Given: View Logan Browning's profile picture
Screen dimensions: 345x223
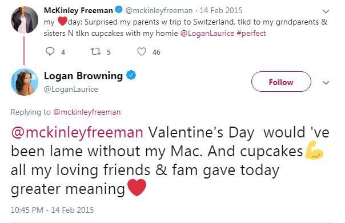Looking at the screenshot, I should pos(25,82).
